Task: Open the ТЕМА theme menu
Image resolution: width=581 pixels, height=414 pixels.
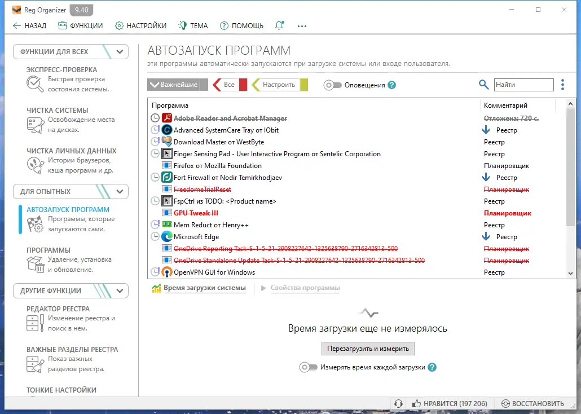Action: [x=193, y=25]
